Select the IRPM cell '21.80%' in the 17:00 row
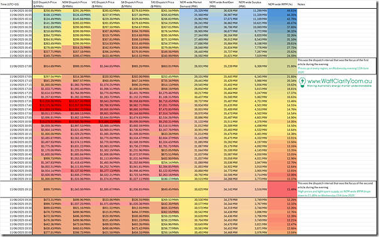The image size is (379, 237). pos(282,66)
